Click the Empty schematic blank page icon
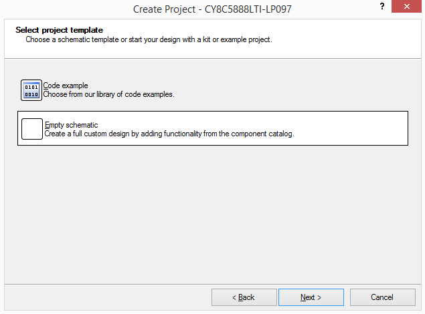 point(31,128)
